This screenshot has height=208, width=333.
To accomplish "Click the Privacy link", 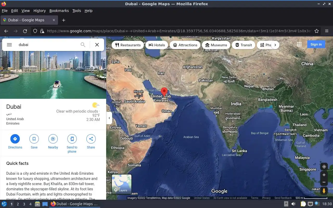I will click(266, 198).
